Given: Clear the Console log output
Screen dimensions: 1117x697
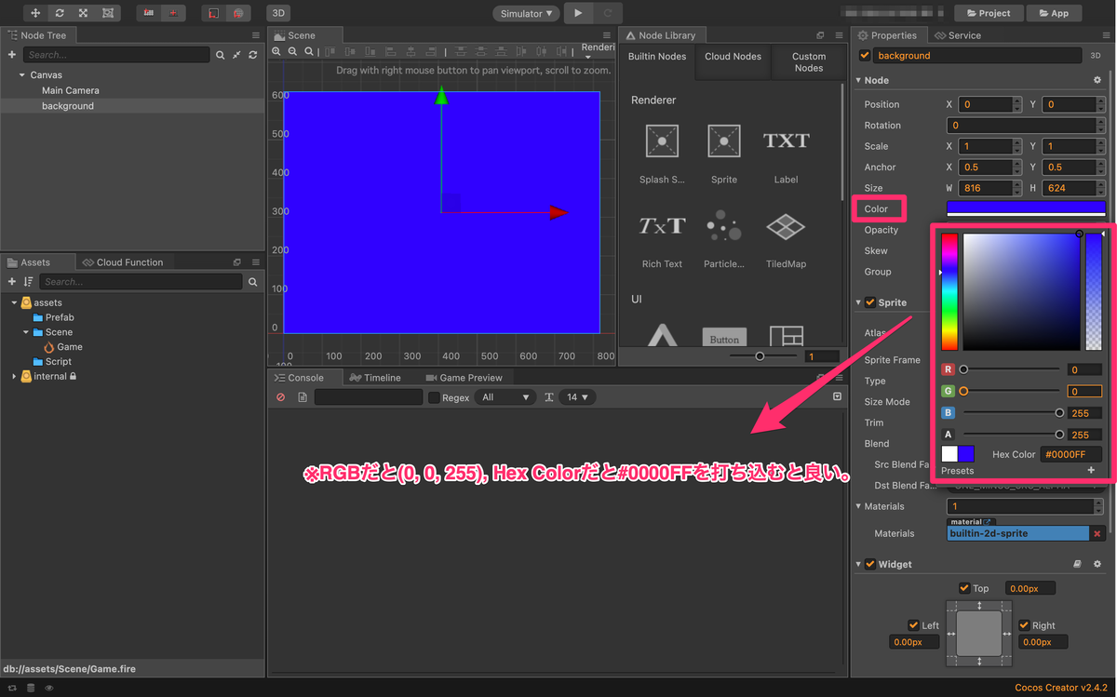Looking at the screenshot, I should 281,397.
